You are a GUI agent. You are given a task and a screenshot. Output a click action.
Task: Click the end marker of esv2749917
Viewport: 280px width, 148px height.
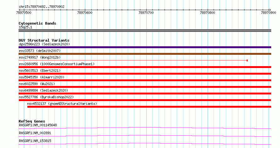click(247, 60)
